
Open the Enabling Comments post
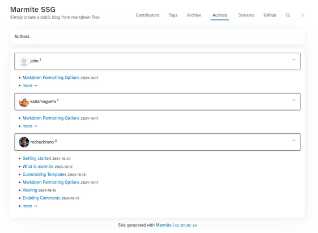[x=41, y=198]
